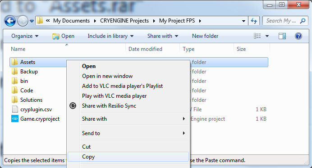The width and height of the screenshot is (312, 168).
Task: Click the New folder button
Action: click(205, 36)
